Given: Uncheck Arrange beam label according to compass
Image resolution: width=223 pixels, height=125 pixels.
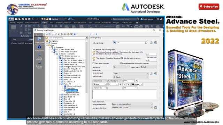Looking at the screenshot, I should (121, 63).
